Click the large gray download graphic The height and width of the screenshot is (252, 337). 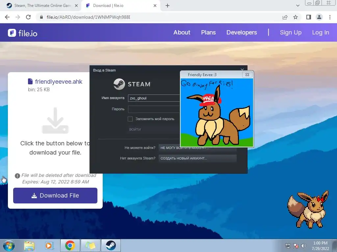point(55,120)
